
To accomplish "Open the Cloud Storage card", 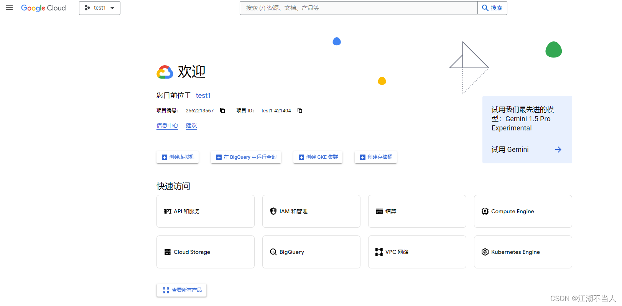I will pos(206,252).
